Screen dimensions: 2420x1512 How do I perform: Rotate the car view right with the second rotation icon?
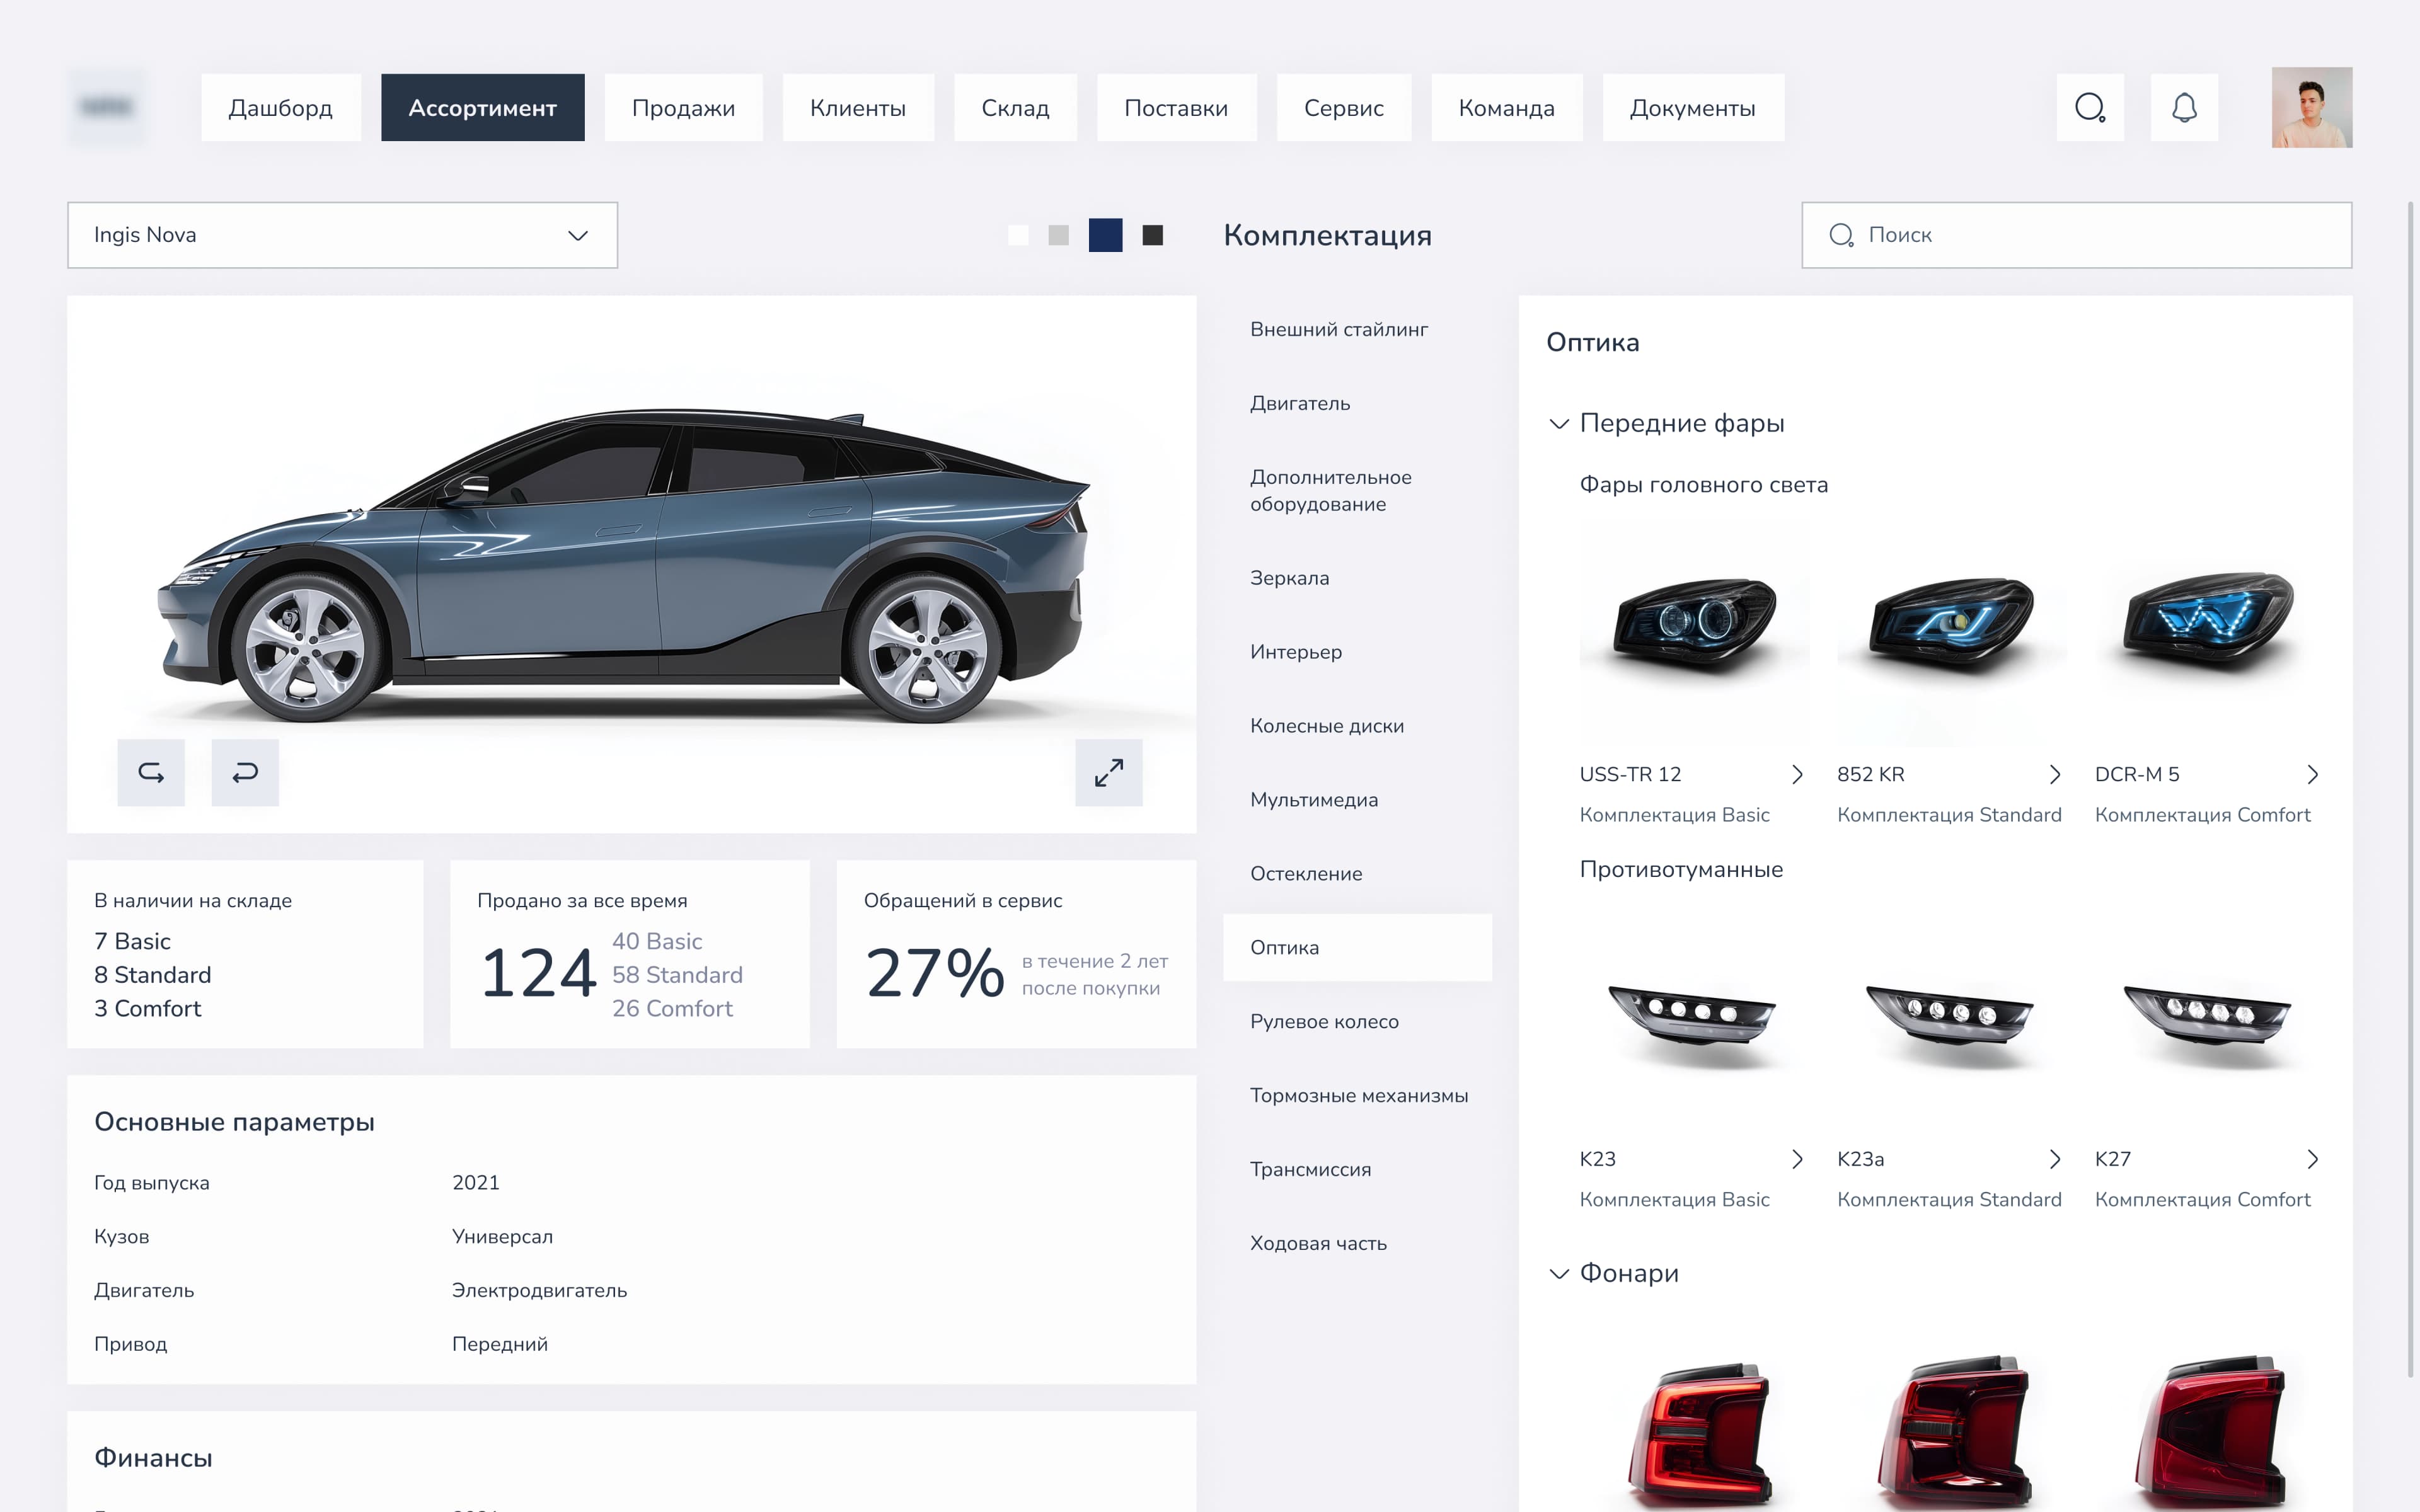tap(245, 772)
